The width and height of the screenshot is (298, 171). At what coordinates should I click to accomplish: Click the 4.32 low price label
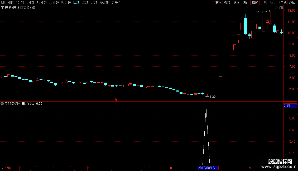213,97
